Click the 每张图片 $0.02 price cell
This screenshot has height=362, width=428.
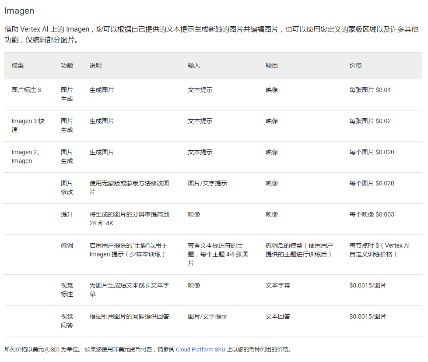370,121
